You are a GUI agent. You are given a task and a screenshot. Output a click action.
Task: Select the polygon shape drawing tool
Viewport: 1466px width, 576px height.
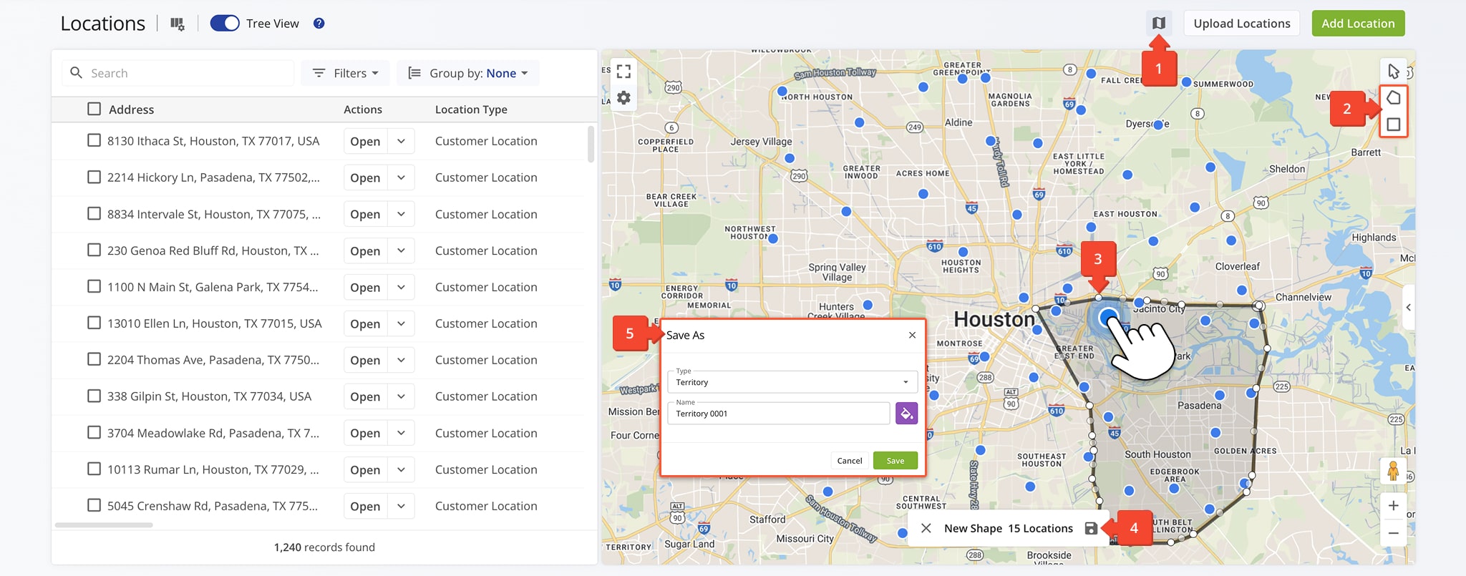[1393, 98]
